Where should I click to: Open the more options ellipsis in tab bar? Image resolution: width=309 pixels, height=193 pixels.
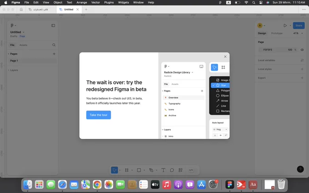[x=304, y=10]
